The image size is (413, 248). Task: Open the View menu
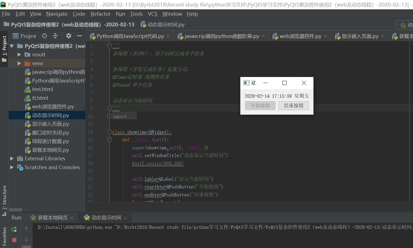tap(35, 14)
